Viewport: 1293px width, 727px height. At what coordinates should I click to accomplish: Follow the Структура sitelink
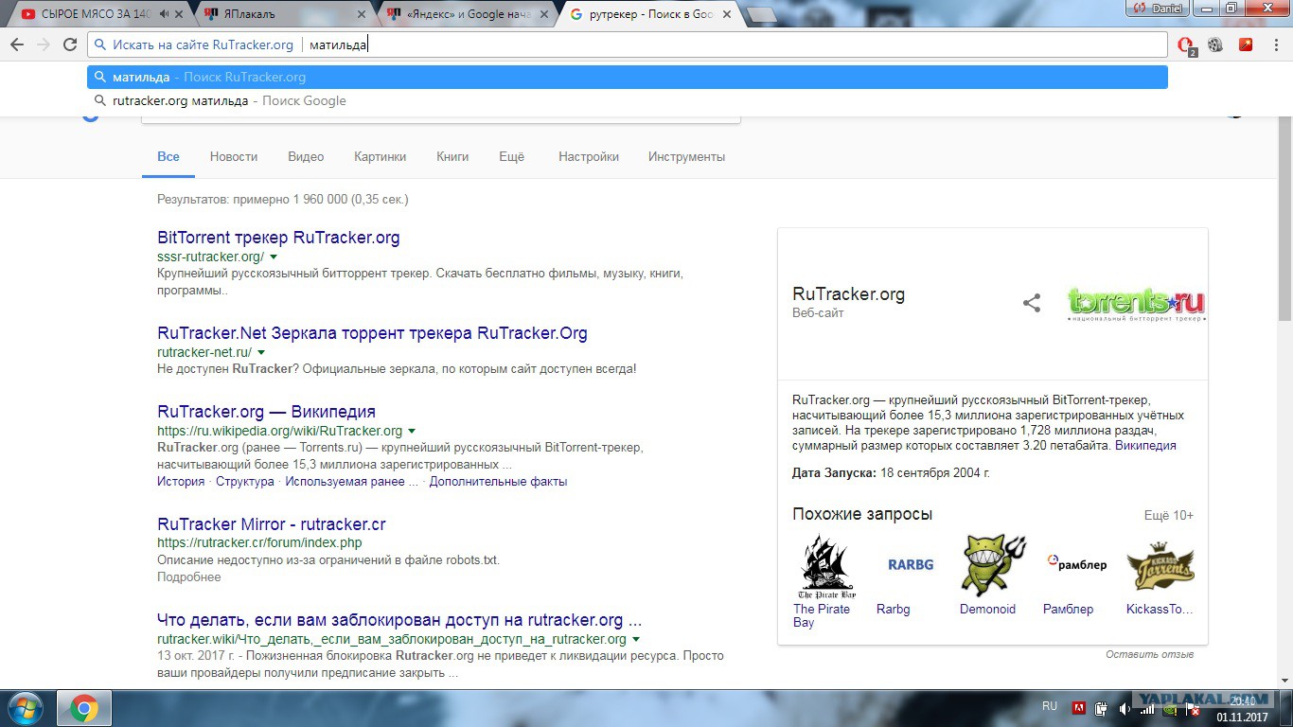245,482
